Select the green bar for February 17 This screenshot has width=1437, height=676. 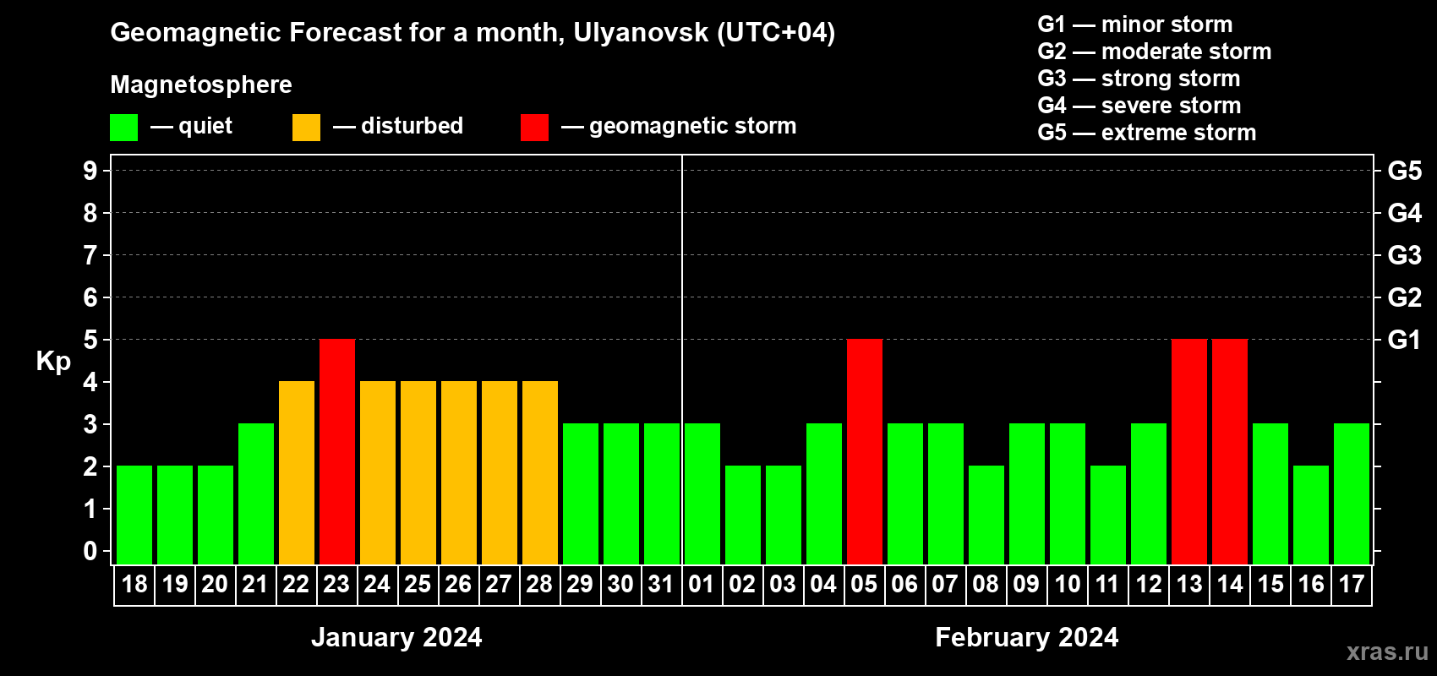[x=1352, y=493]
